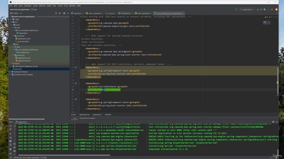Image resolution: width=284 pixels, height=159 pixels.
Task: Click the wrench icon in Run panel
Action: coord(11,129)
